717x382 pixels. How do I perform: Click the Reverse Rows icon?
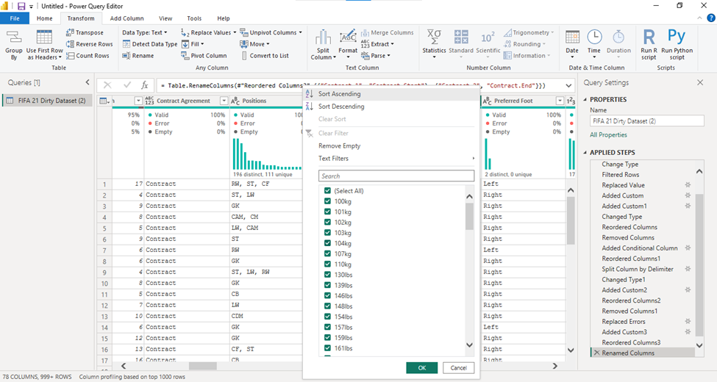70,44
